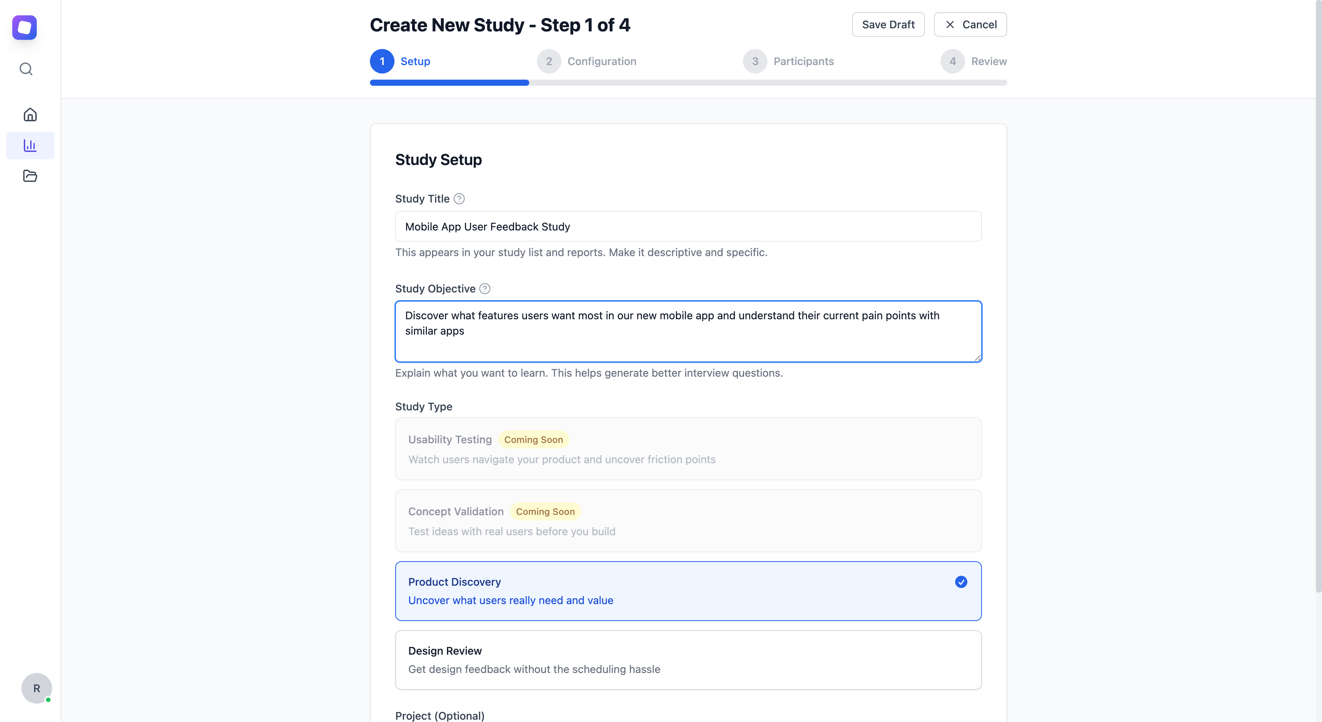Focus the Study Title input field
This screenshot has width=1322, height=722.
688,226
